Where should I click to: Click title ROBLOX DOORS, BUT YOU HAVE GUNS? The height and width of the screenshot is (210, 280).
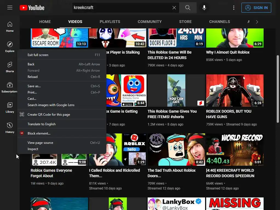coord(229,114)
